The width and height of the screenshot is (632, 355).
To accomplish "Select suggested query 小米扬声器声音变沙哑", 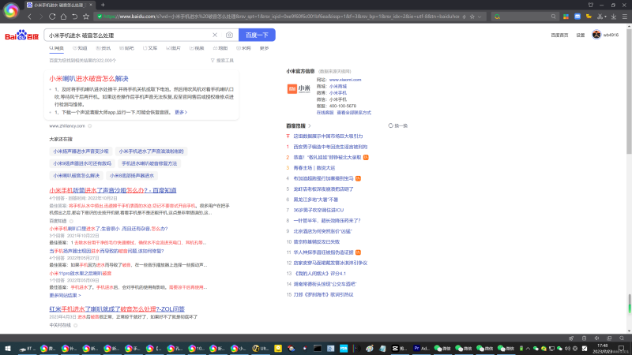I will tap(79, 151).
